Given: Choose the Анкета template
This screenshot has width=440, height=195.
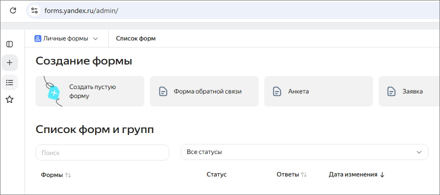Looking at the screenshot, I should tap(319, 91).
